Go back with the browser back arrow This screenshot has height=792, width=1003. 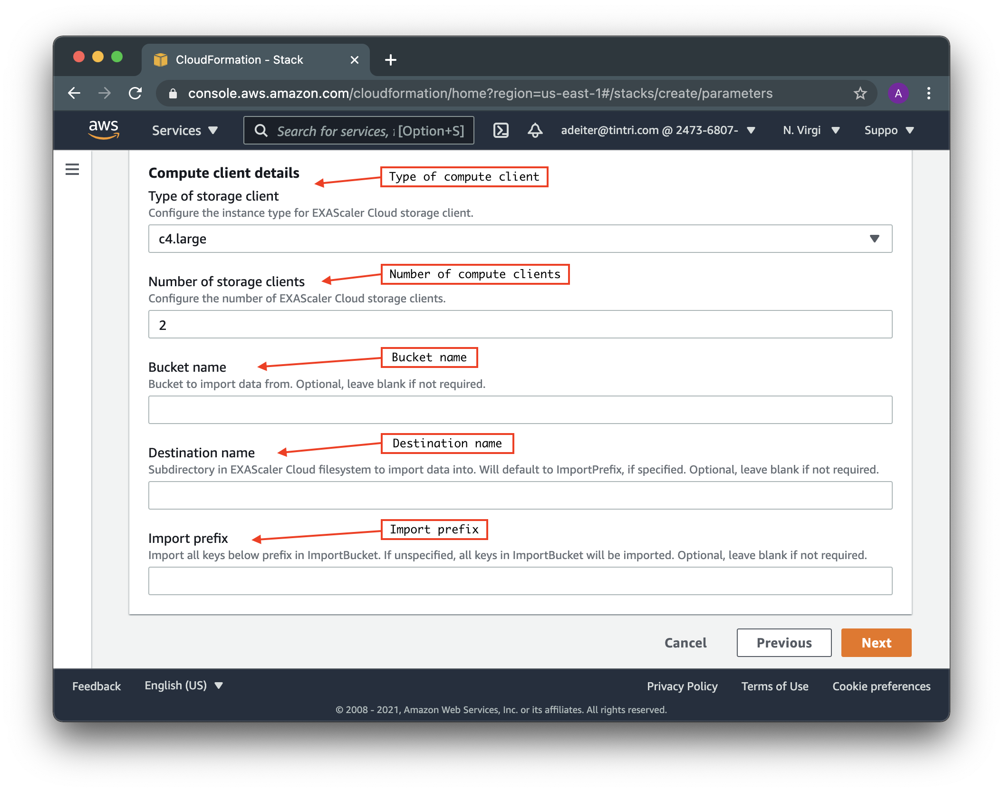75,93
